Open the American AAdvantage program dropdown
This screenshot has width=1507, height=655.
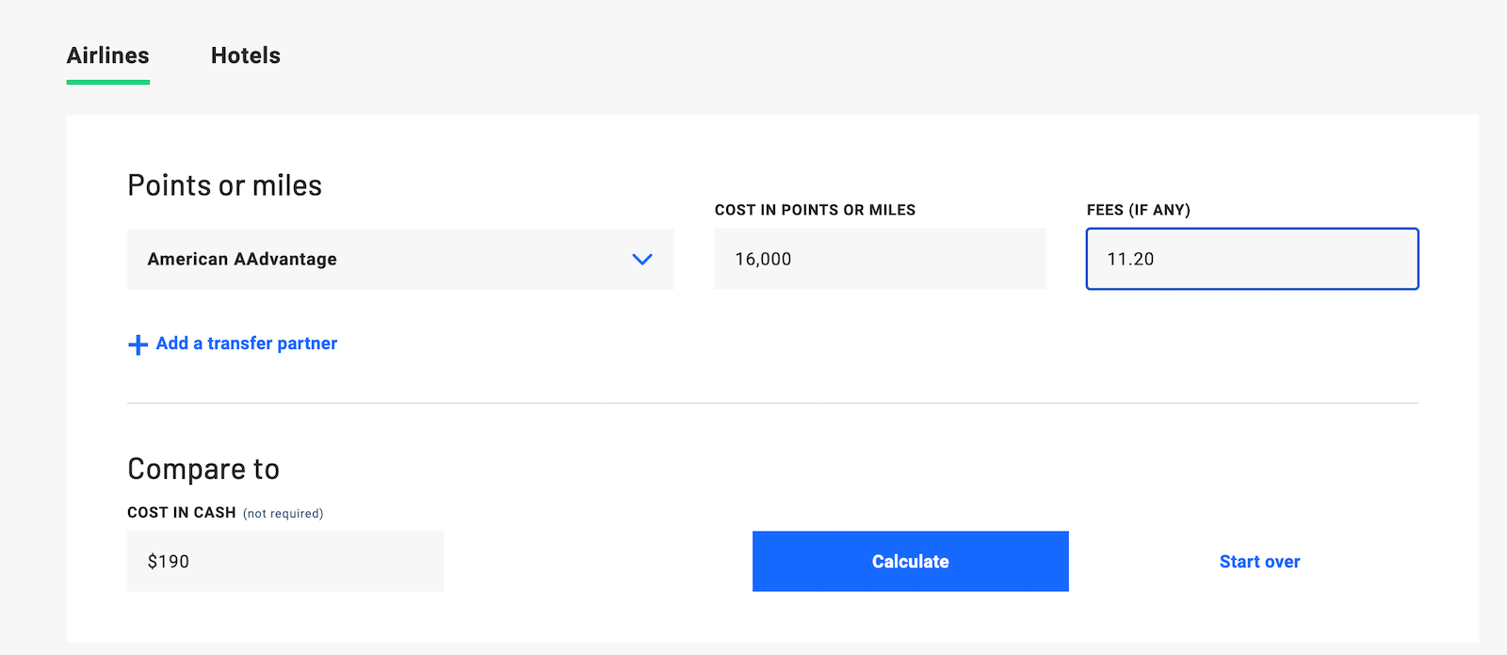[x=399, y=259]
